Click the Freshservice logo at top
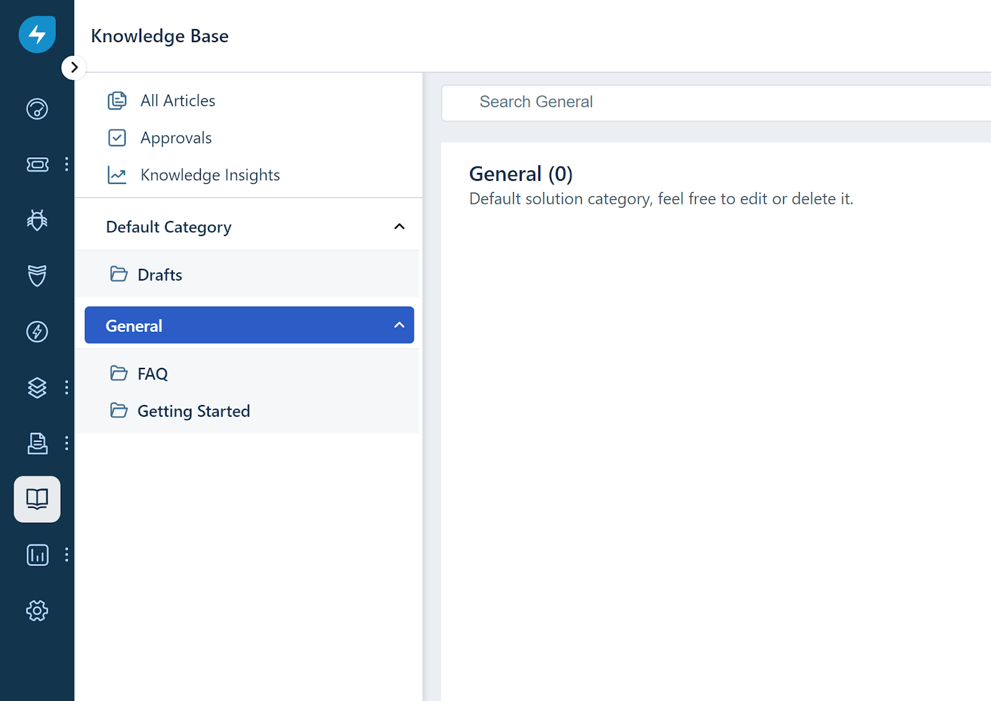The image size is (991, 701). (37, 35)
